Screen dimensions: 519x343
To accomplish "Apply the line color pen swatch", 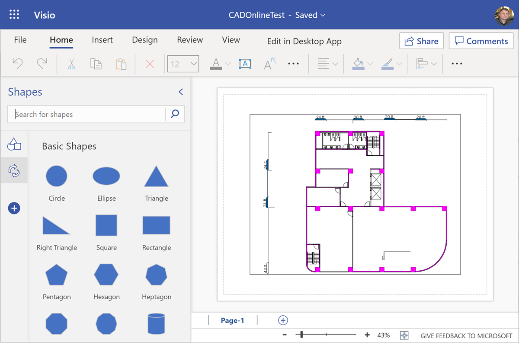I will point(388,64).
